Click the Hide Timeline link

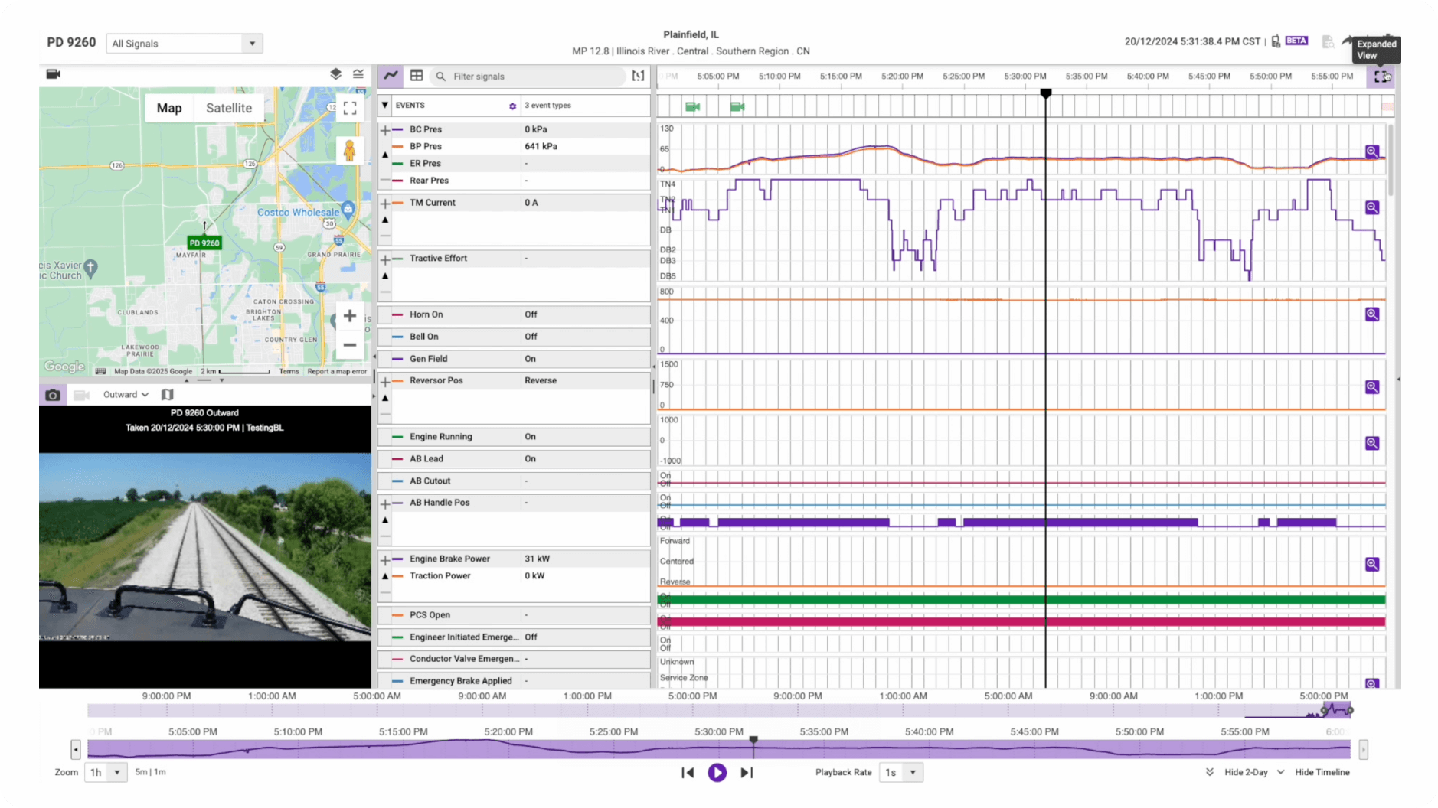click(1322, 772)
